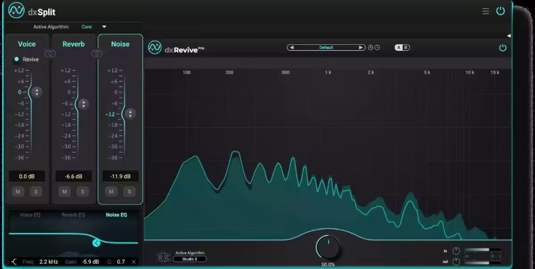Bypass dxRevive with its power icon
Image resolution: width=535 pixels, height=269 pixels.
(502, 48)
